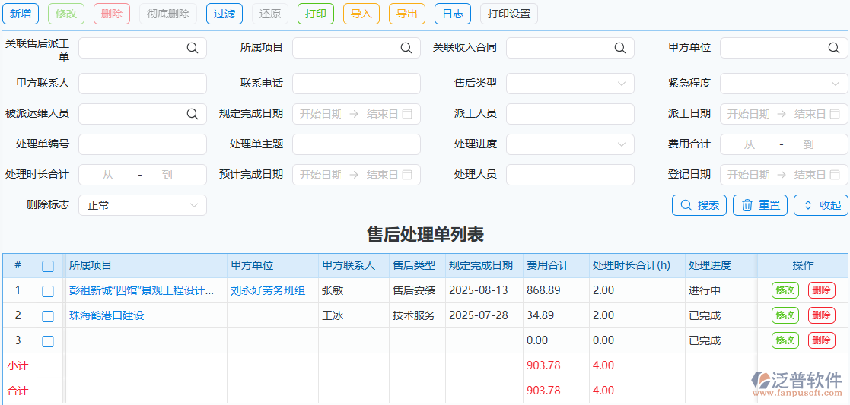Open calendar icon for 预计完成日期

(x=408, y=174)
